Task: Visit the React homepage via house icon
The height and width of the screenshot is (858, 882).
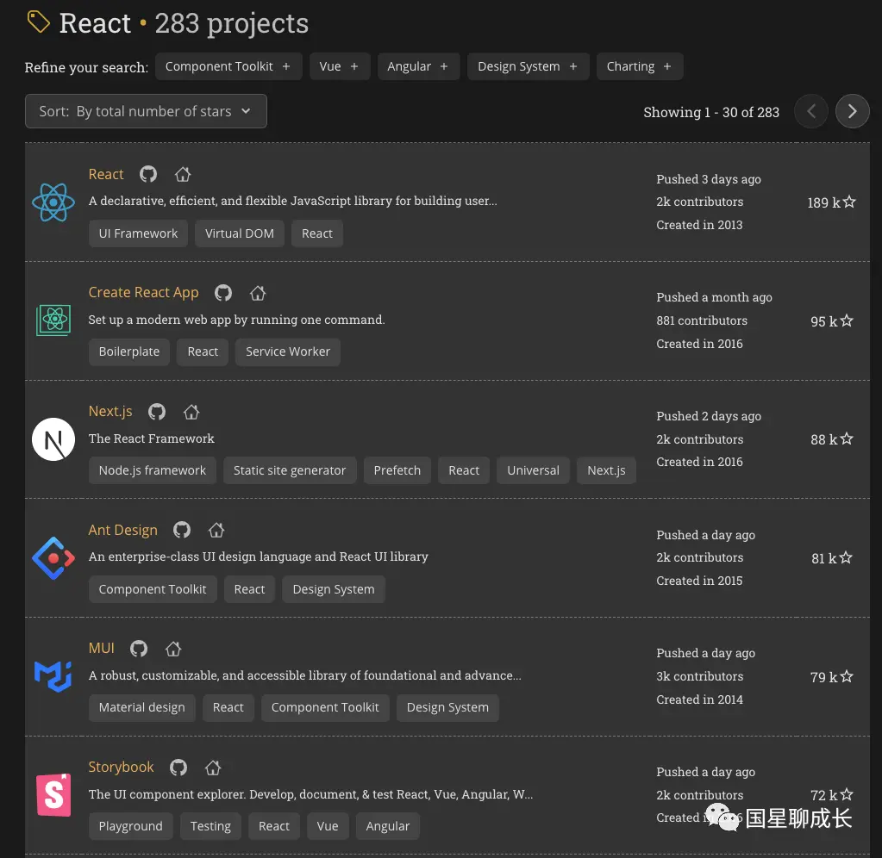Action: (183, 174)
